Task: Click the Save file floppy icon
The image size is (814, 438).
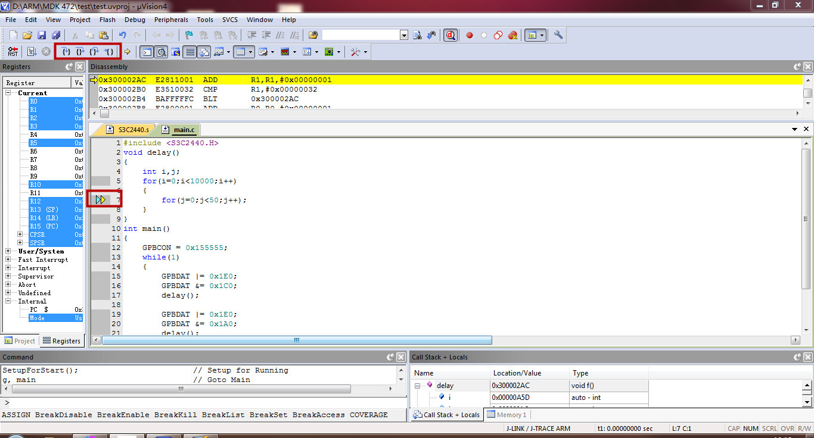Action: pyautogui.click(x=42, y=36)
